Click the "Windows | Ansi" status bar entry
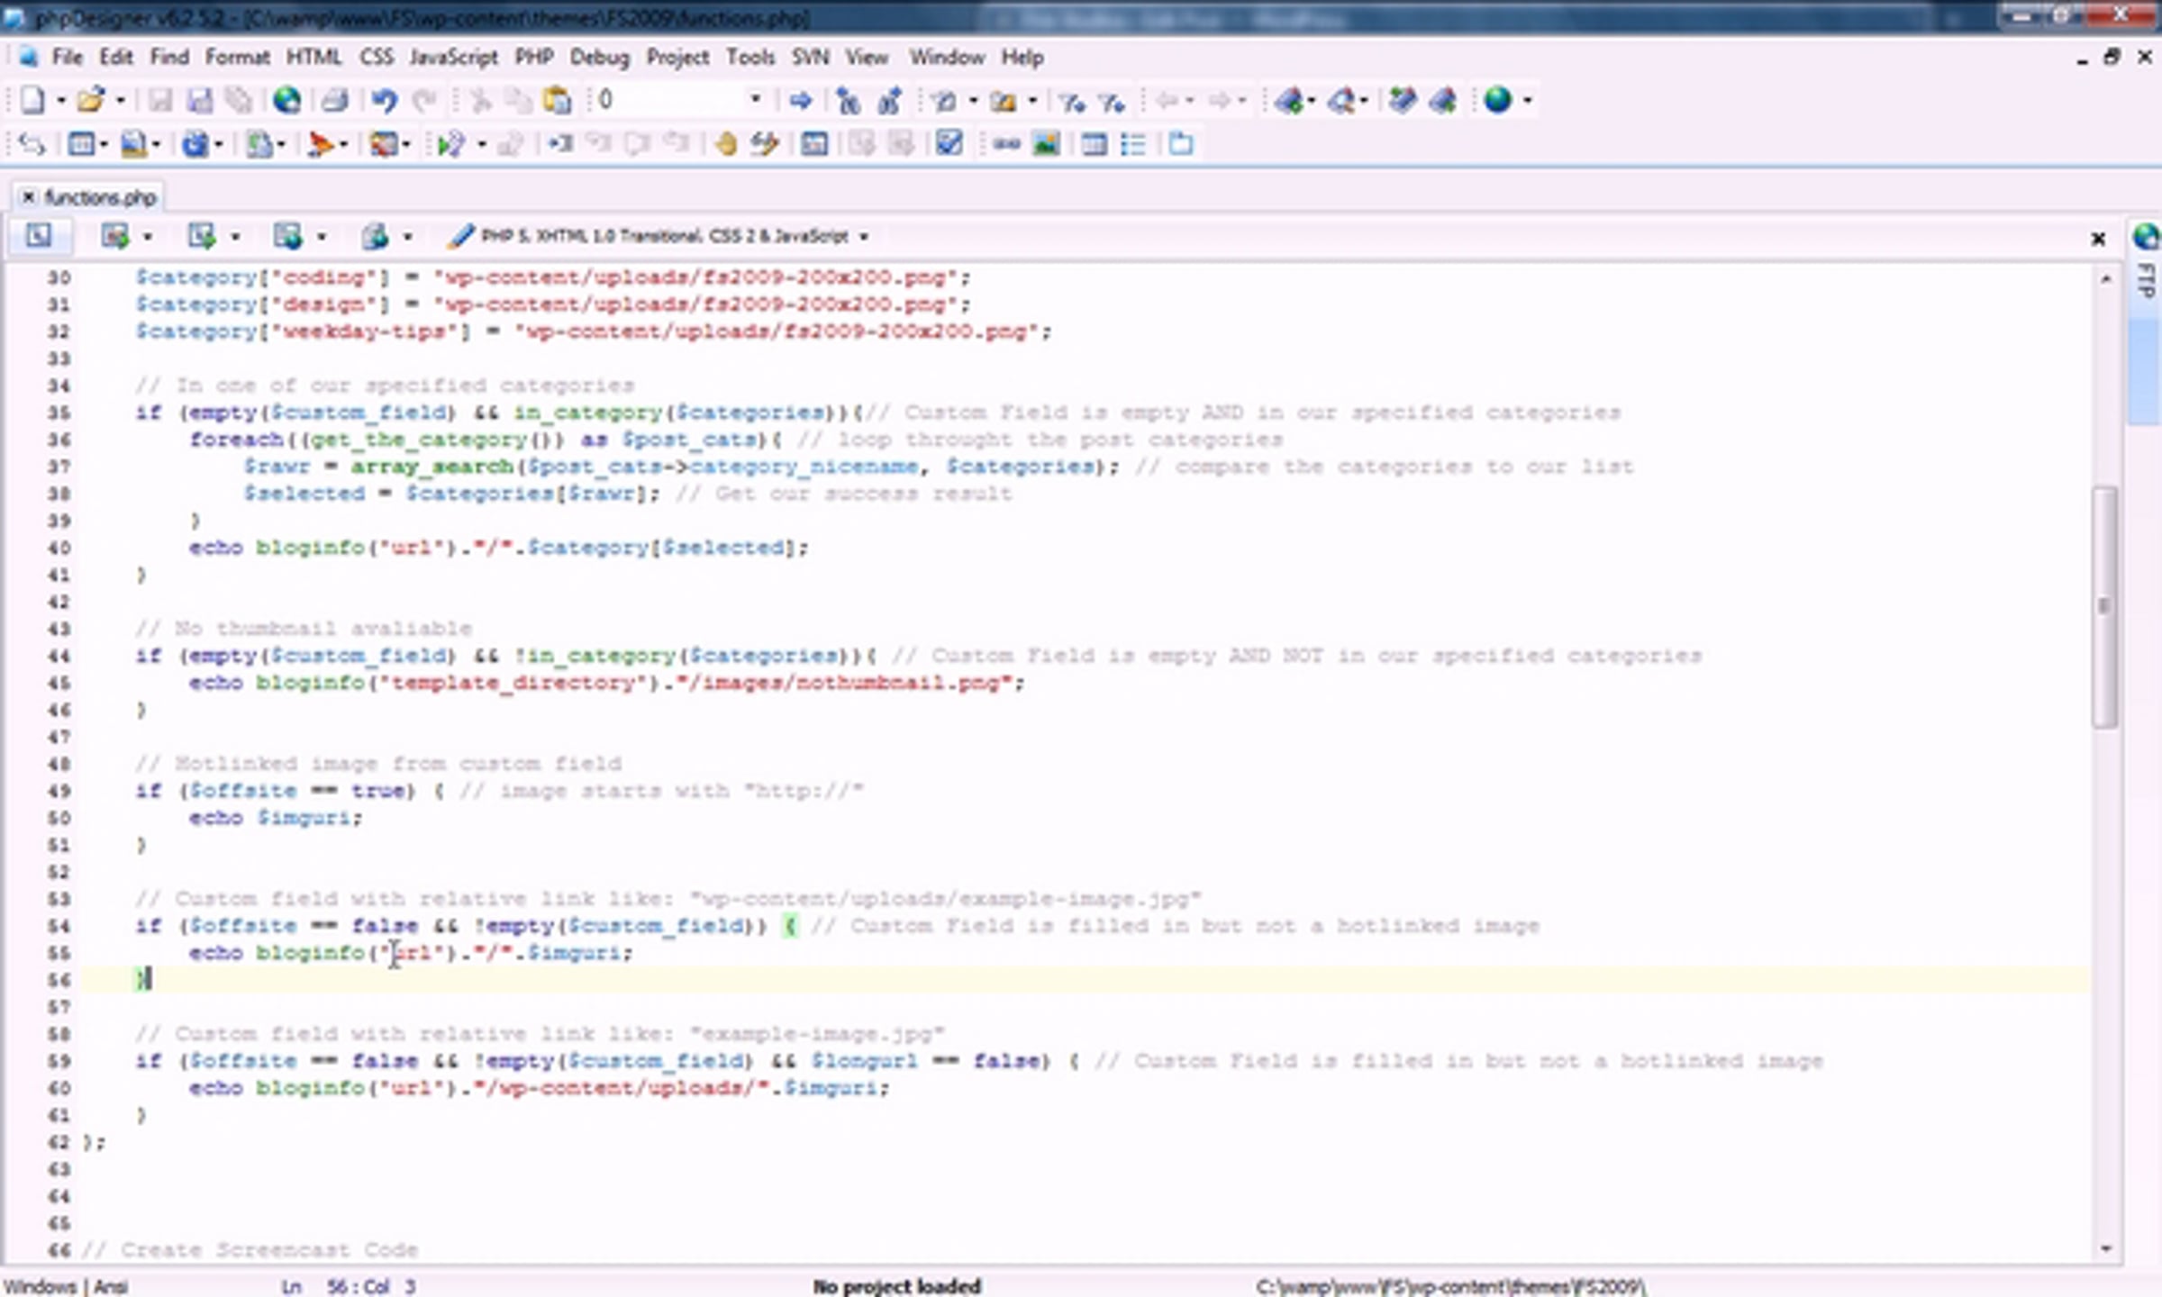Screen dimensions: 2162x1297 66,1286
